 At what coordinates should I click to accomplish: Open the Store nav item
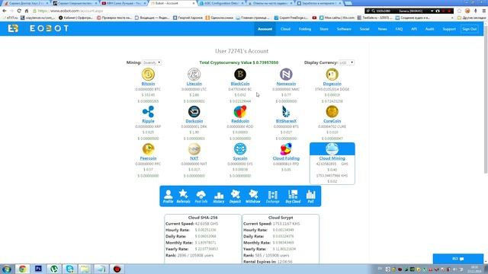(324, 29)
